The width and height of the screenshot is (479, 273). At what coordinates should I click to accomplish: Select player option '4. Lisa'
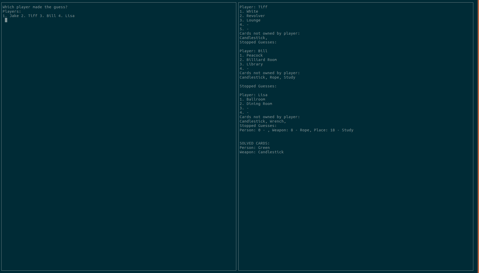click(x=66, y=16)
